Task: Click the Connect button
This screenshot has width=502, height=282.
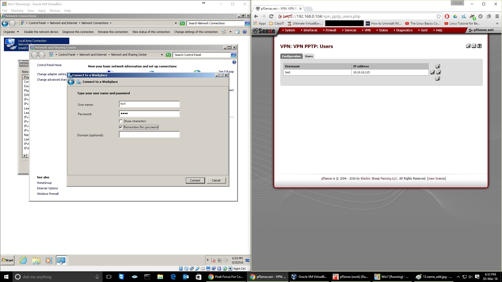Action: tap(195, 180)
